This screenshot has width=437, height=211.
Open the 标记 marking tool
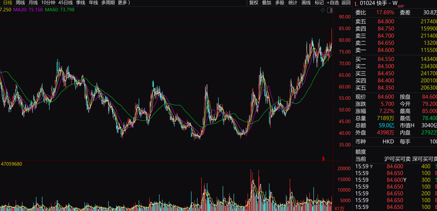click(x=319, y=3)
